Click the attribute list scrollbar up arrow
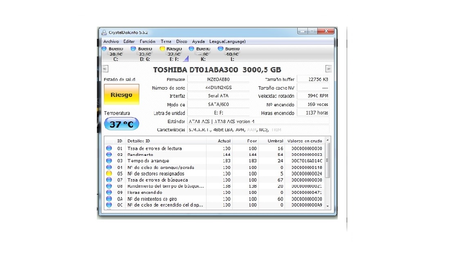 point(327,140)
